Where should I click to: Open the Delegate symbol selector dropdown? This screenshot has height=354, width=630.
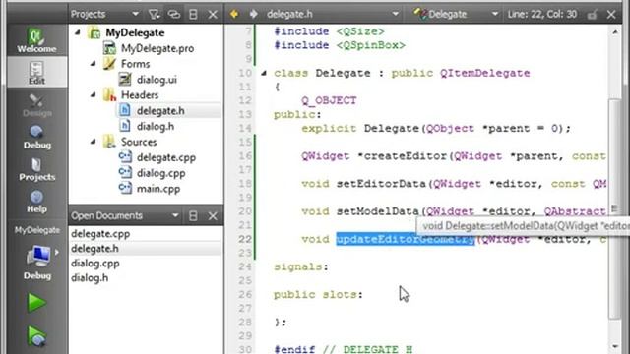coord(457,14)
